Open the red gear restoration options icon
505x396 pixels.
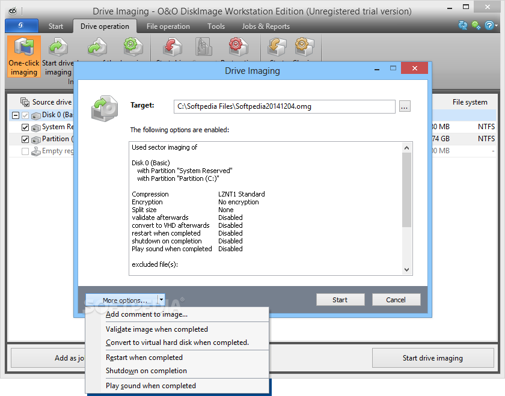pos(238,47)
